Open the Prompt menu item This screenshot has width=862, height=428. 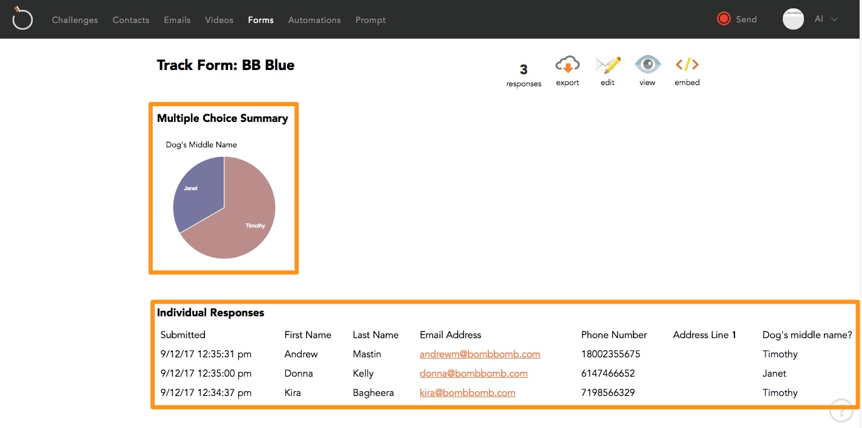371,20
